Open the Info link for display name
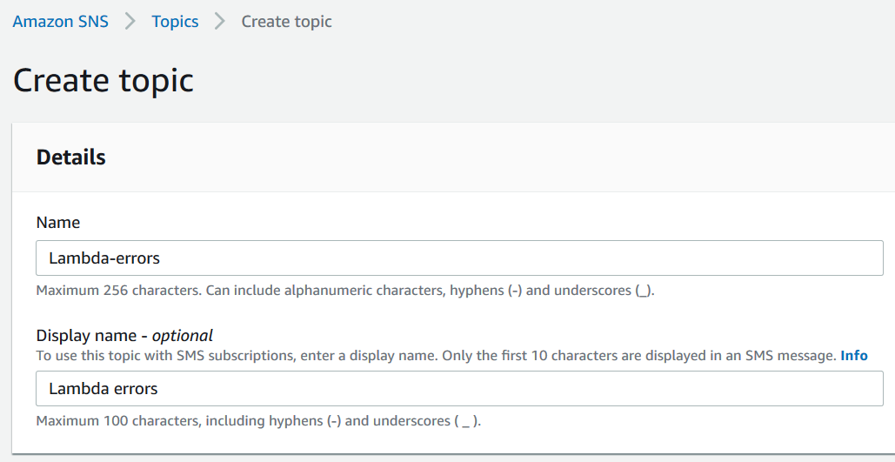The image size is (895, 462). pyautogui.click(x=854, y=355)
